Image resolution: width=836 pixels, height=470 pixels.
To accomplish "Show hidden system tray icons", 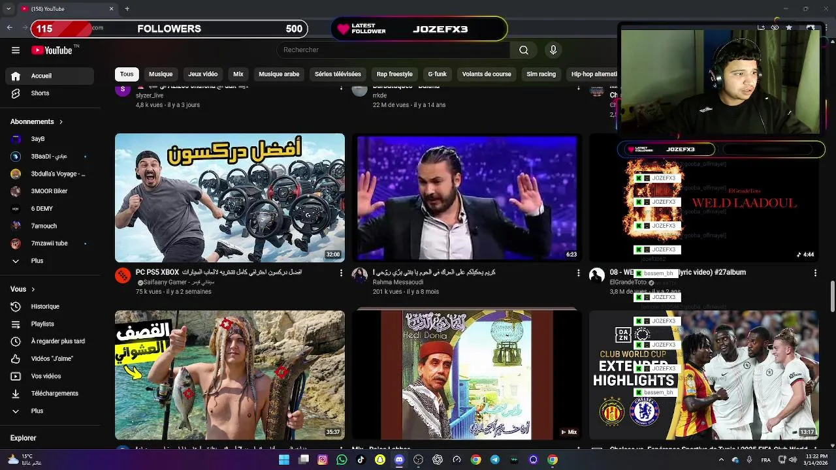I will click(721, 460).
